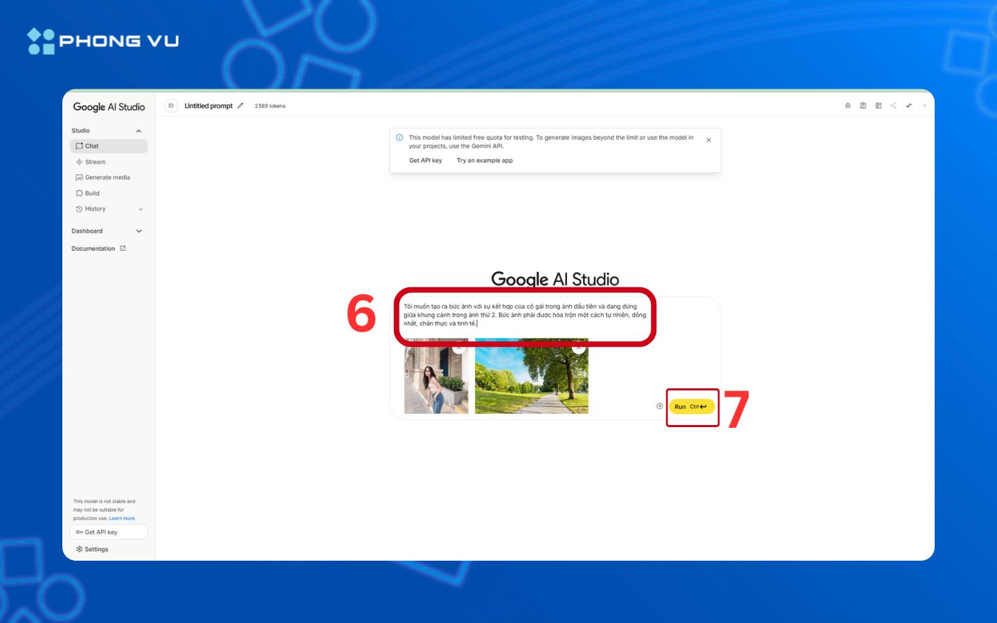Click the circled plus icon beside Run
This screenshot has width=997, height=623.
(x=659, y=406)
